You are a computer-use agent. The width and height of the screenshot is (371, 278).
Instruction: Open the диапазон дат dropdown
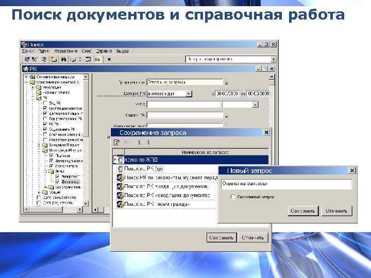pyautogui.click(x=189, y=94)
